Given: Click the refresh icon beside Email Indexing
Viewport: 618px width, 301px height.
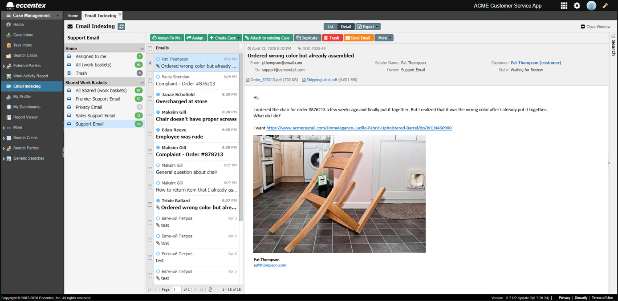Looking at the screenshot, I should pos(122,27).
